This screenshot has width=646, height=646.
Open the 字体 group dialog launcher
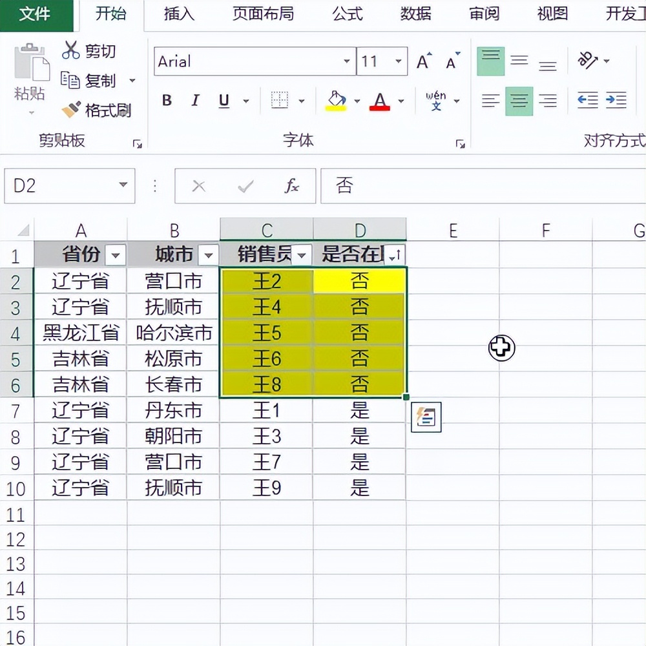(461, 143)
